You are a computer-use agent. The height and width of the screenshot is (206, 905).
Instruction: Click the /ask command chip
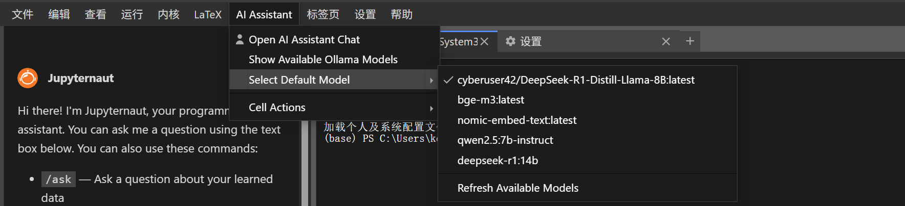point(59,179)
